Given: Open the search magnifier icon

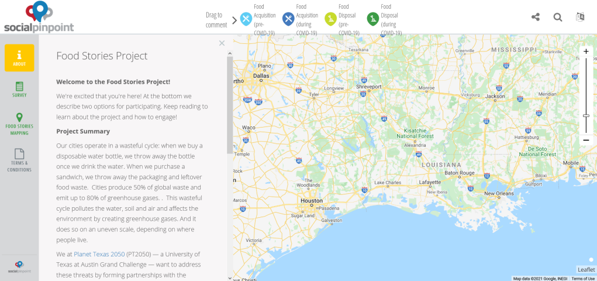Looking at the screenshot, I should tap(558, 17).
